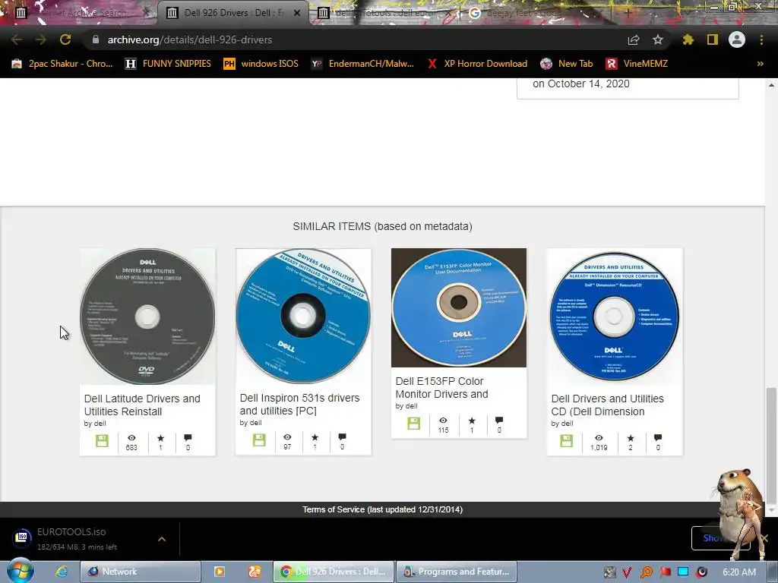Viewport: 778px width, 583px height.
Task: Open 2pac Shakur bookmark
Action: coord(62,64)
